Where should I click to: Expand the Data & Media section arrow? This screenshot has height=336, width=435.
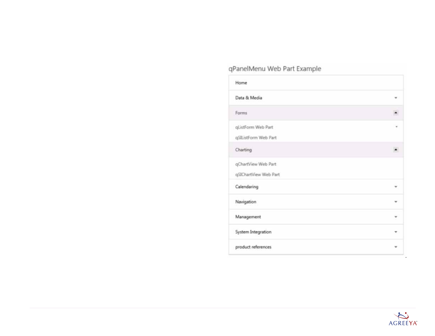point(396,98)
